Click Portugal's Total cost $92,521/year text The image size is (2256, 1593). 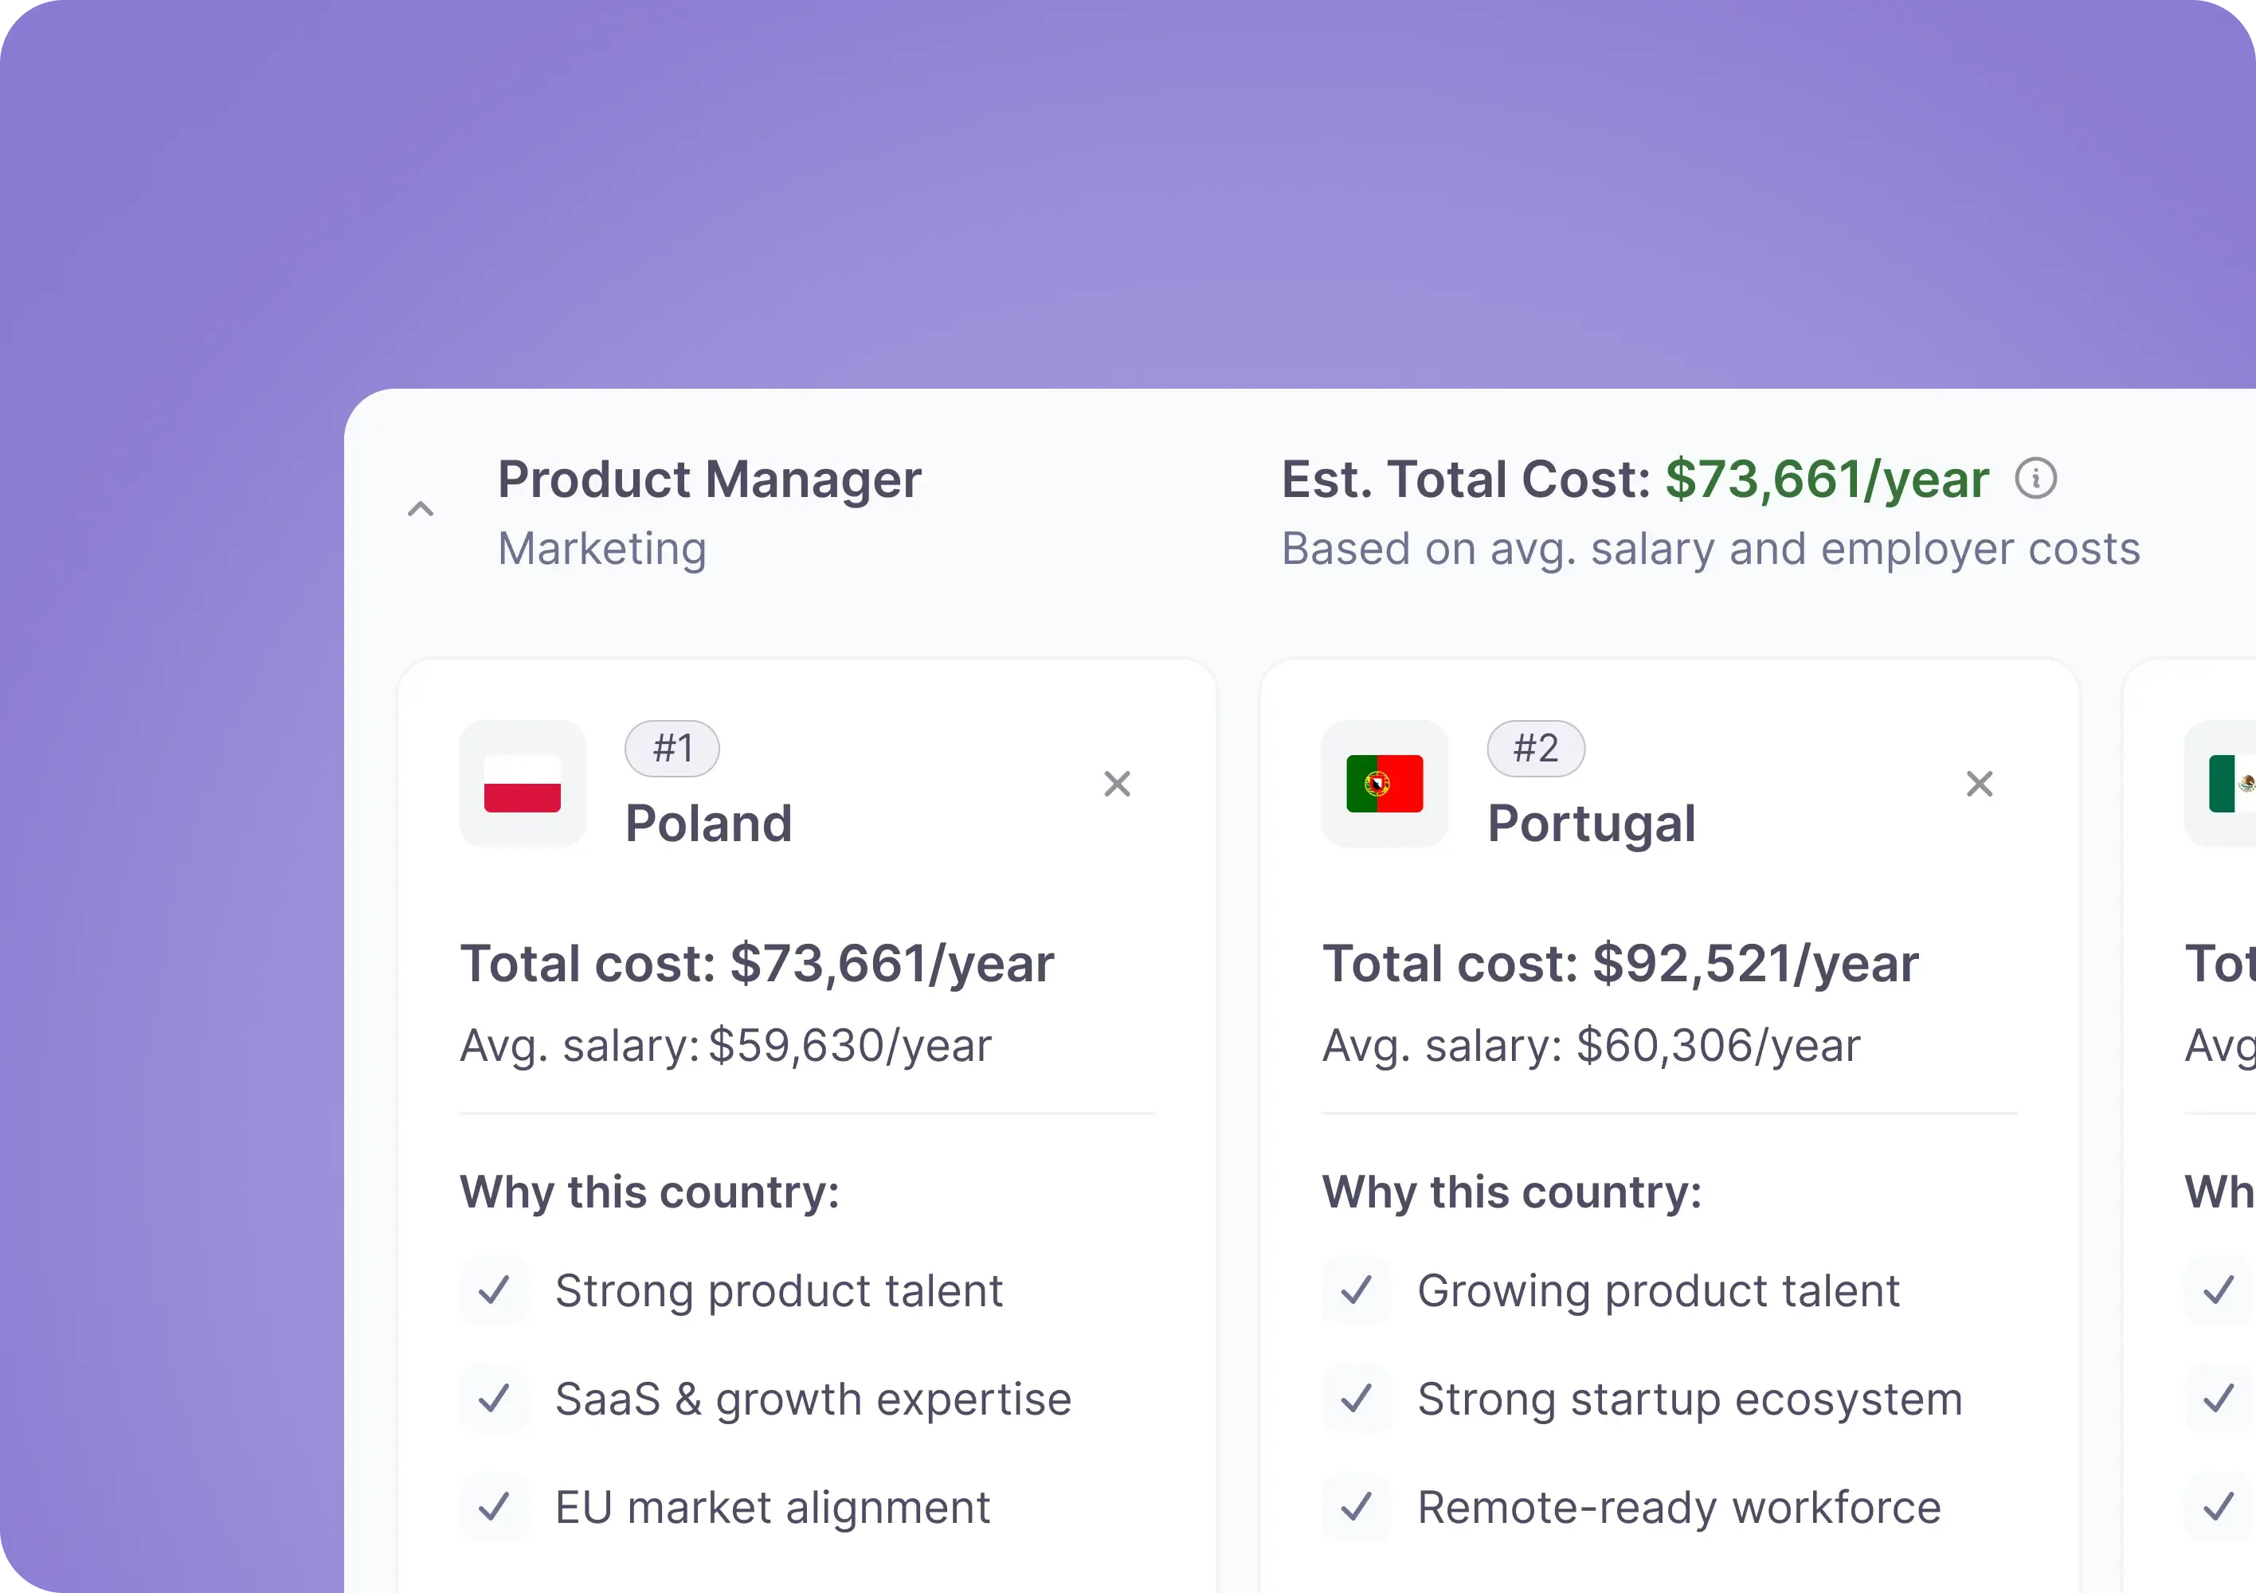point(1620,963)
